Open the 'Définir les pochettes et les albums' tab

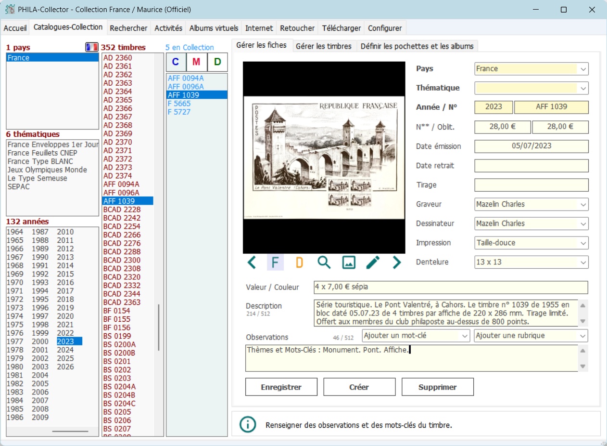pos(417,46)
